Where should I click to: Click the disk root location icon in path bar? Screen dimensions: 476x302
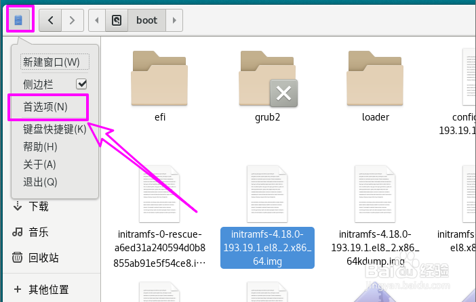(117, 20)
